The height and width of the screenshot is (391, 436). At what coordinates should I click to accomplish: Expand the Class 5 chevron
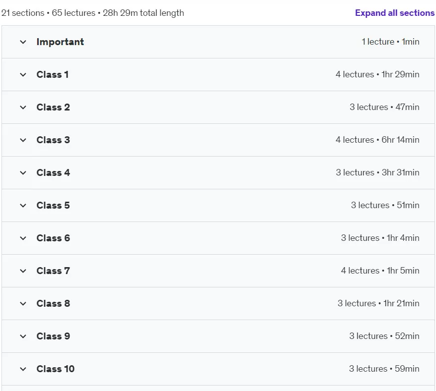(23, 206)
